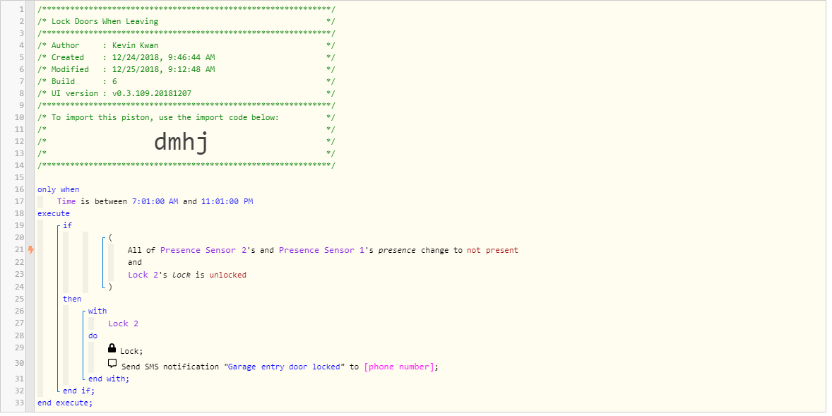The image size is (832, 416).
Task: Click the italic 'lock' attribute on line 23
Action: point(182,275)
